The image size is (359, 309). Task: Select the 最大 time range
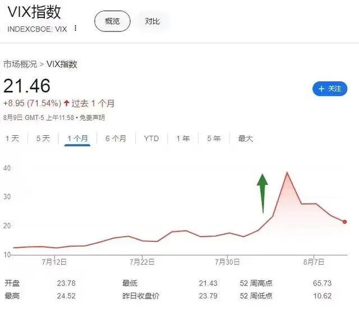(246, 139)
